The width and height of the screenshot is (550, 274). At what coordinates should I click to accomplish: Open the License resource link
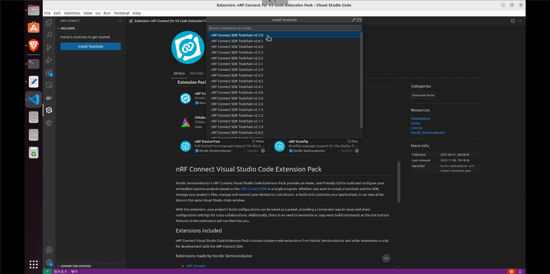click(x=416, y=128)
